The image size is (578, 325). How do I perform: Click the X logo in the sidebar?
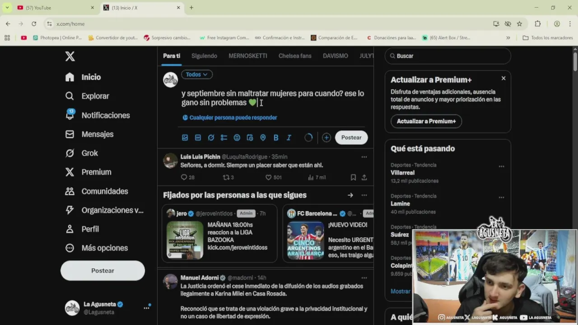[x=70, y=56]
